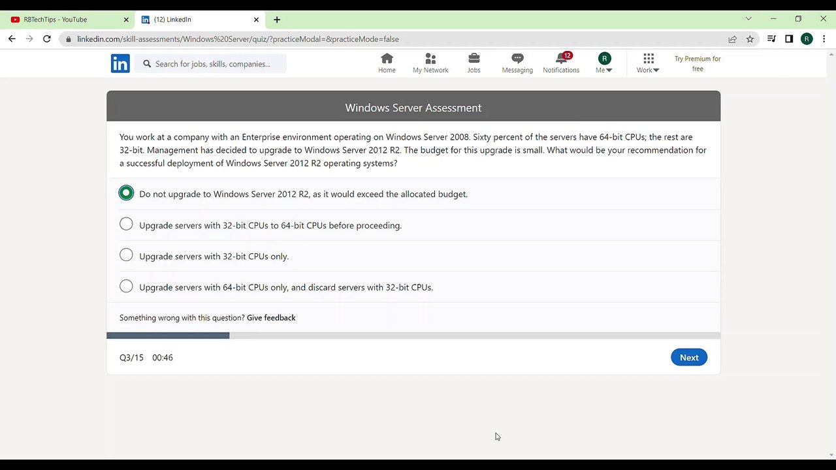Open the Chrome profile avatar
The width and height of the screenshot is (836, 470).
pos(807,39)
